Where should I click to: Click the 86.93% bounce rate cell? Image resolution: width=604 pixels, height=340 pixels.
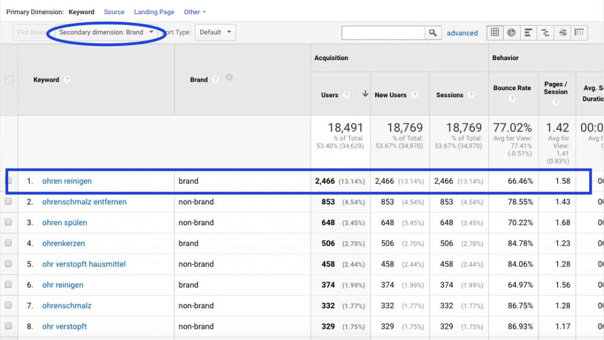pos(520,326)
